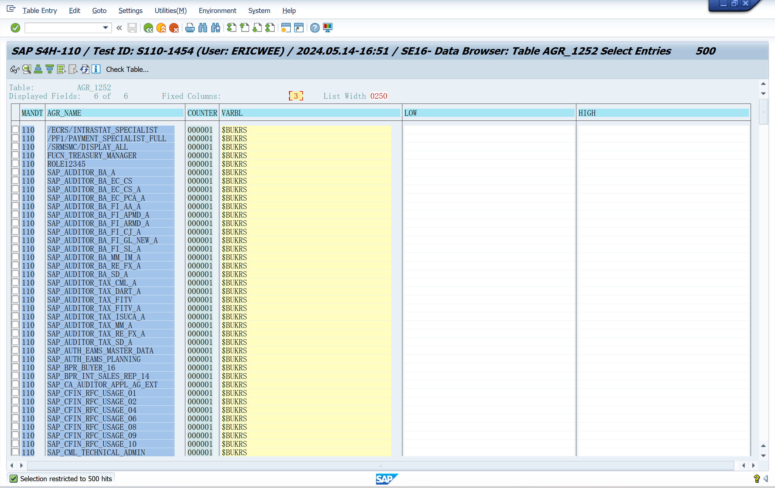Image resolution: width=775 pixels, height=488 pixels.
Task: Expand the status bar triangle at bottom right
Action: 766,479
